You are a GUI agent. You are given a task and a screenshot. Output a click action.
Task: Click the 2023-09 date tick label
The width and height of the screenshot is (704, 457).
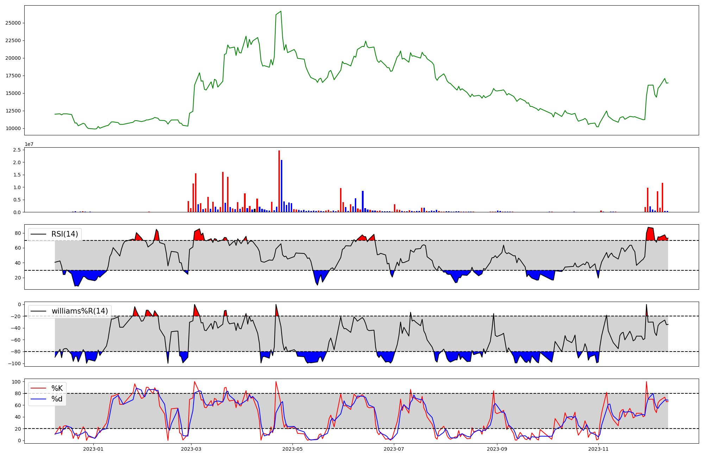[497, 449]
